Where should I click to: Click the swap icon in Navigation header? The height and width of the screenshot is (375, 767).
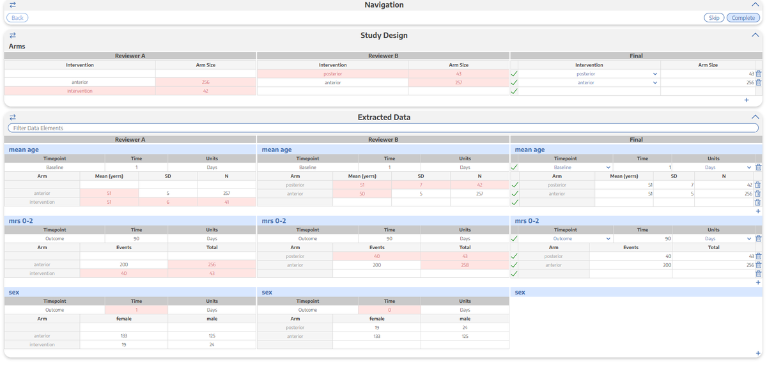tap(13, 5)
